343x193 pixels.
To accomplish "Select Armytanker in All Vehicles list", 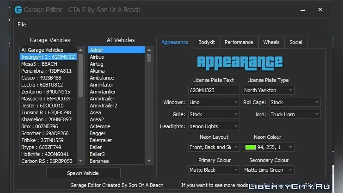I will point(117,92).
